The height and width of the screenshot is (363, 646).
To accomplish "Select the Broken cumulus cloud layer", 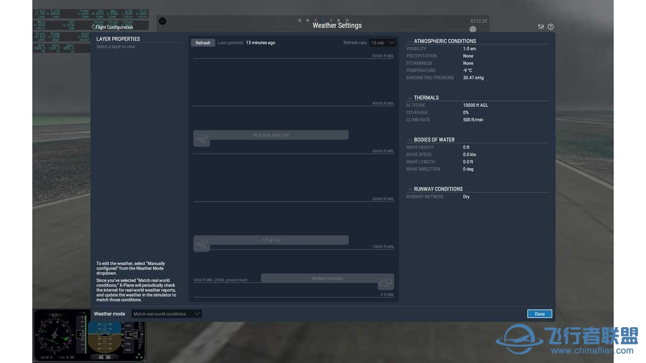I will tap(327, 278).
